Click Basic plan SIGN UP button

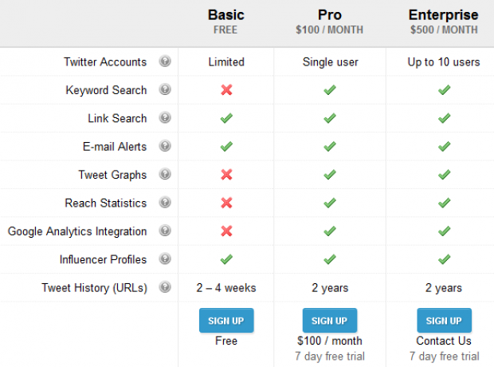(x=226, y=321)
